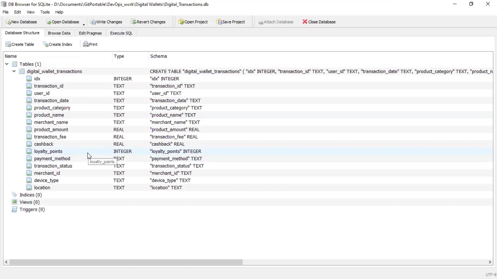Click the Save Project button

(x=231, y=22)
